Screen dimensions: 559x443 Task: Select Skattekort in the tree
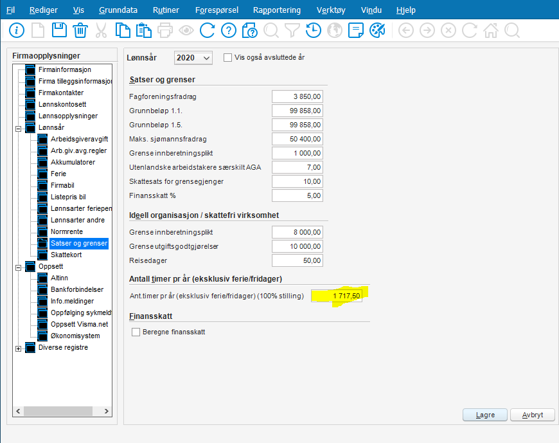pyautogui.click(x=66, y=255)
